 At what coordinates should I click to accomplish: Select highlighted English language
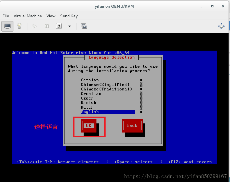pos(108,112)
